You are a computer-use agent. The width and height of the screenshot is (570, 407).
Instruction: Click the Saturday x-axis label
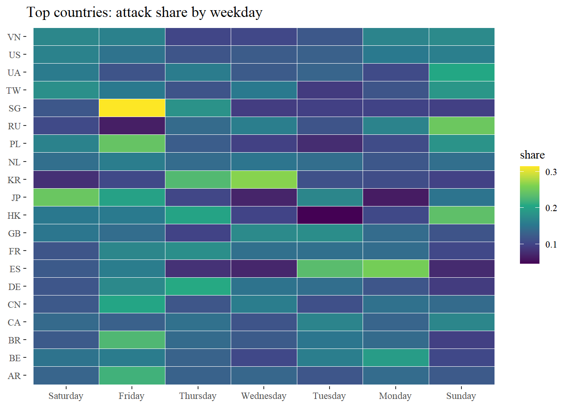coord(66,396)
